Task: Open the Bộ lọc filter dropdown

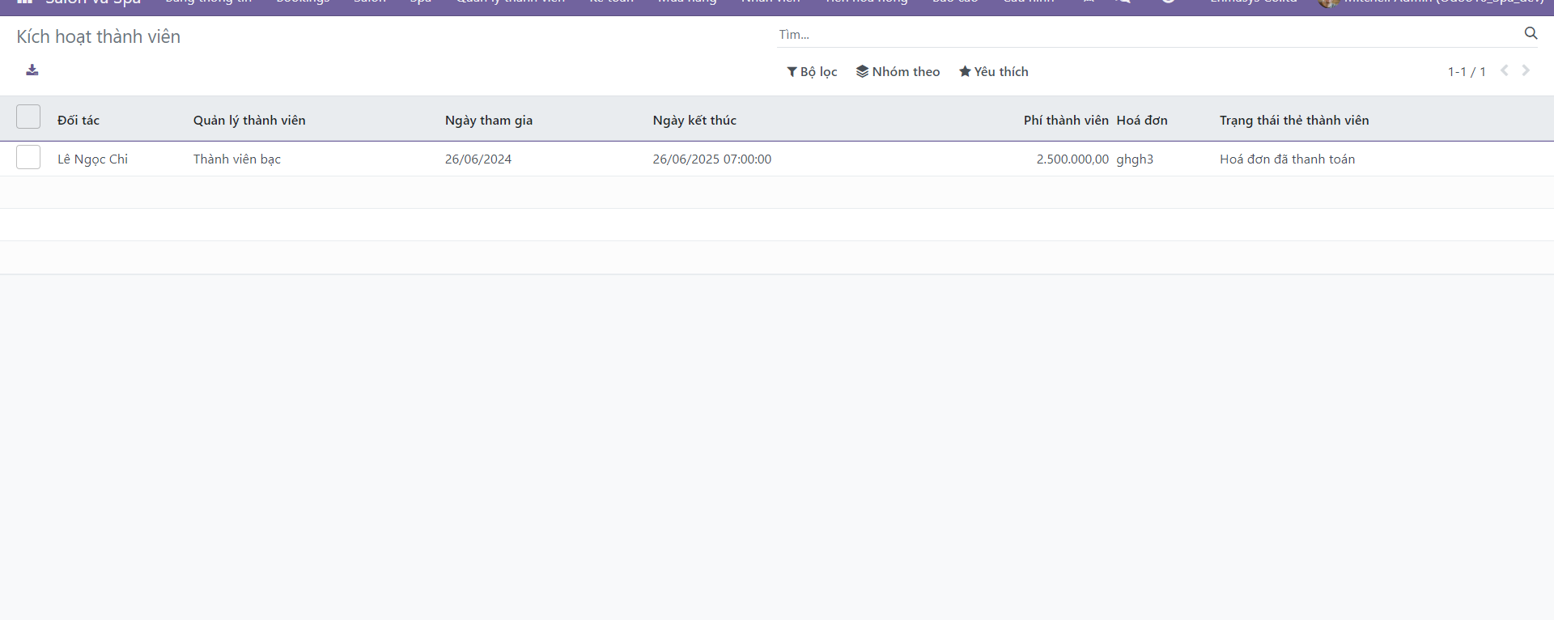Action: click(x=812, y=72)
